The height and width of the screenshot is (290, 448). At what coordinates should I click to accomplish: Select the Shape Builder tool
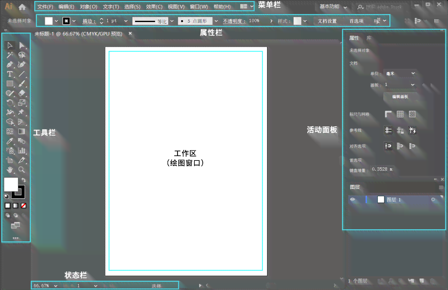tap(10, 122)
